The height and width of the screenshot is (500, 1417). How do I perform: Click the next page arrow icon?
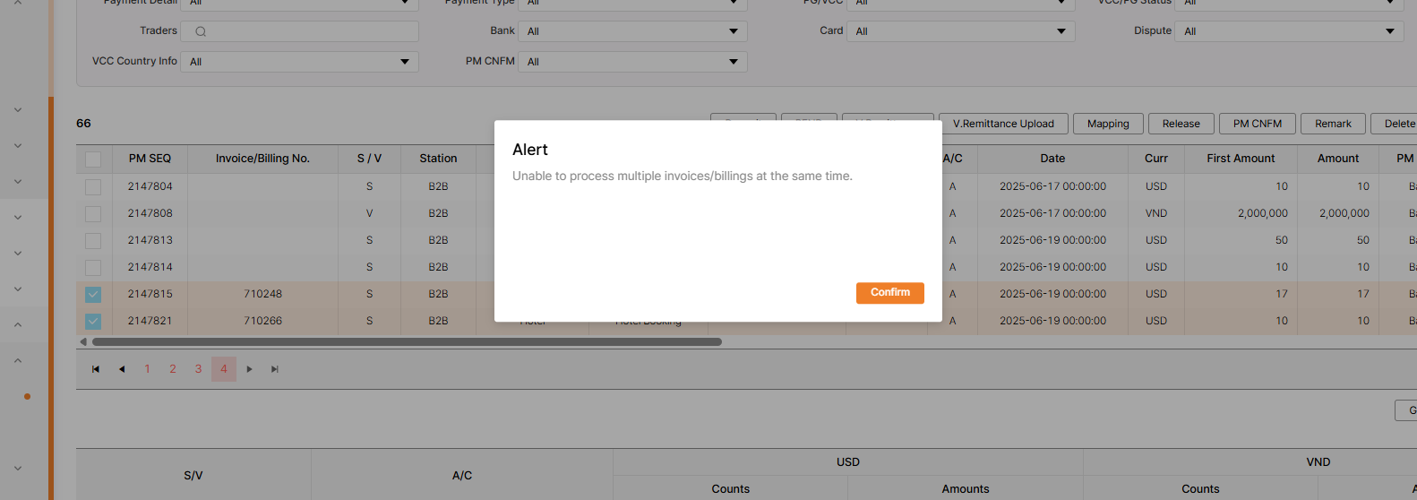point(249,369)
